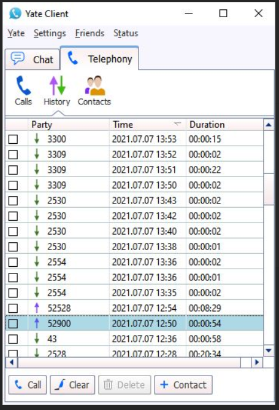Click the scroll-down arrow of the history list

(269, 350)
